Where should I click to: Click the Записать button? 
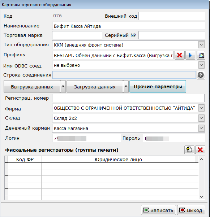point(158,210)
